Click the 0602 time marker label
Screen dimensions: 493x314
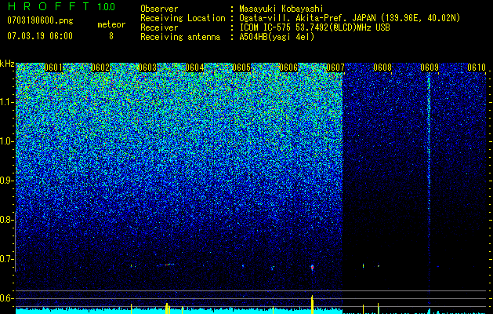click(x=100, y=68)
